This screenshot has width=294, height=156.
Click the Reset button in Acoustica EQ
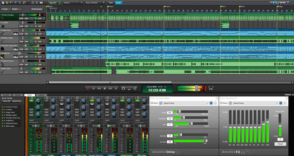tap(280, 144)
